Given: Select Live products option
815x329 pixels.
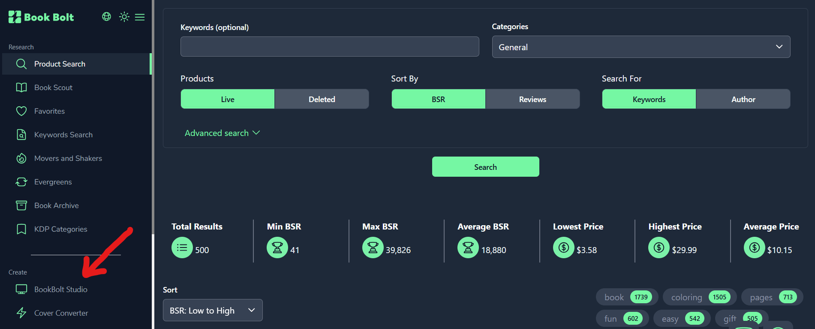Looking at the screenshot, I should click(228, 99).
